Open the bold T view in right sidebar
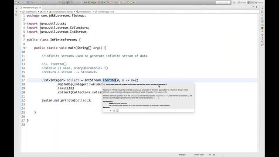This screenshot has height=157, width=279. [x=262, y=28]
